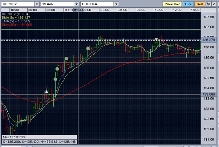Click the blue Buy button
Screen dimensions: 219x147
[188, 4]
